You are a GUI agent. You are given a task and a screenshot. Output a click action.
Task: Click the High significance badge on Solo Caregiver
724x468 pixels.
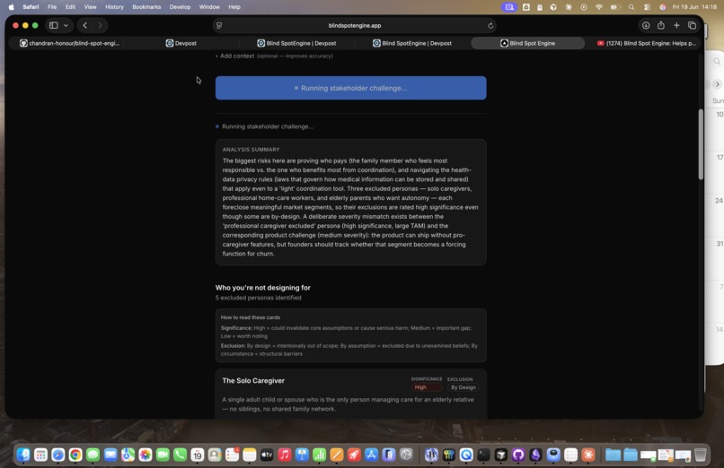tap(426, 387)
